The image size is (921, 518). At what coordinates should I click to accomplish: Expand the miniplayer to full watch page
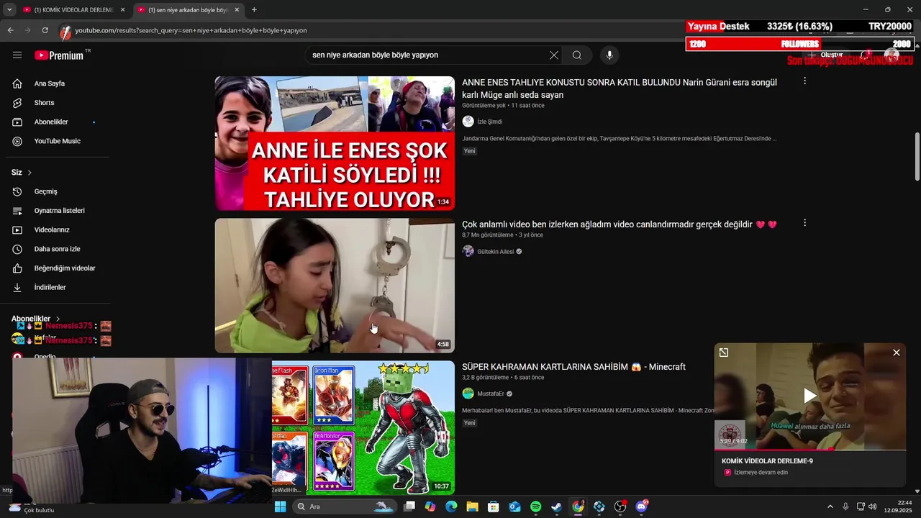[x=724, y=353]
